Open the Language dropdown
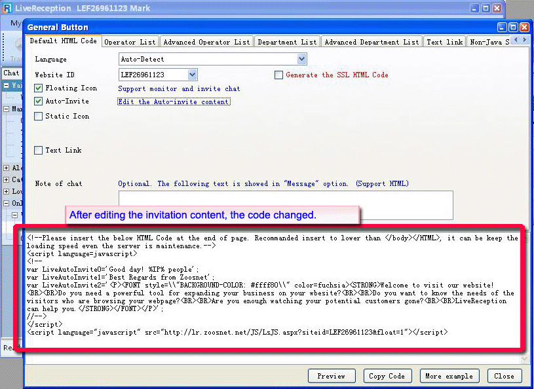 [301, 59]
